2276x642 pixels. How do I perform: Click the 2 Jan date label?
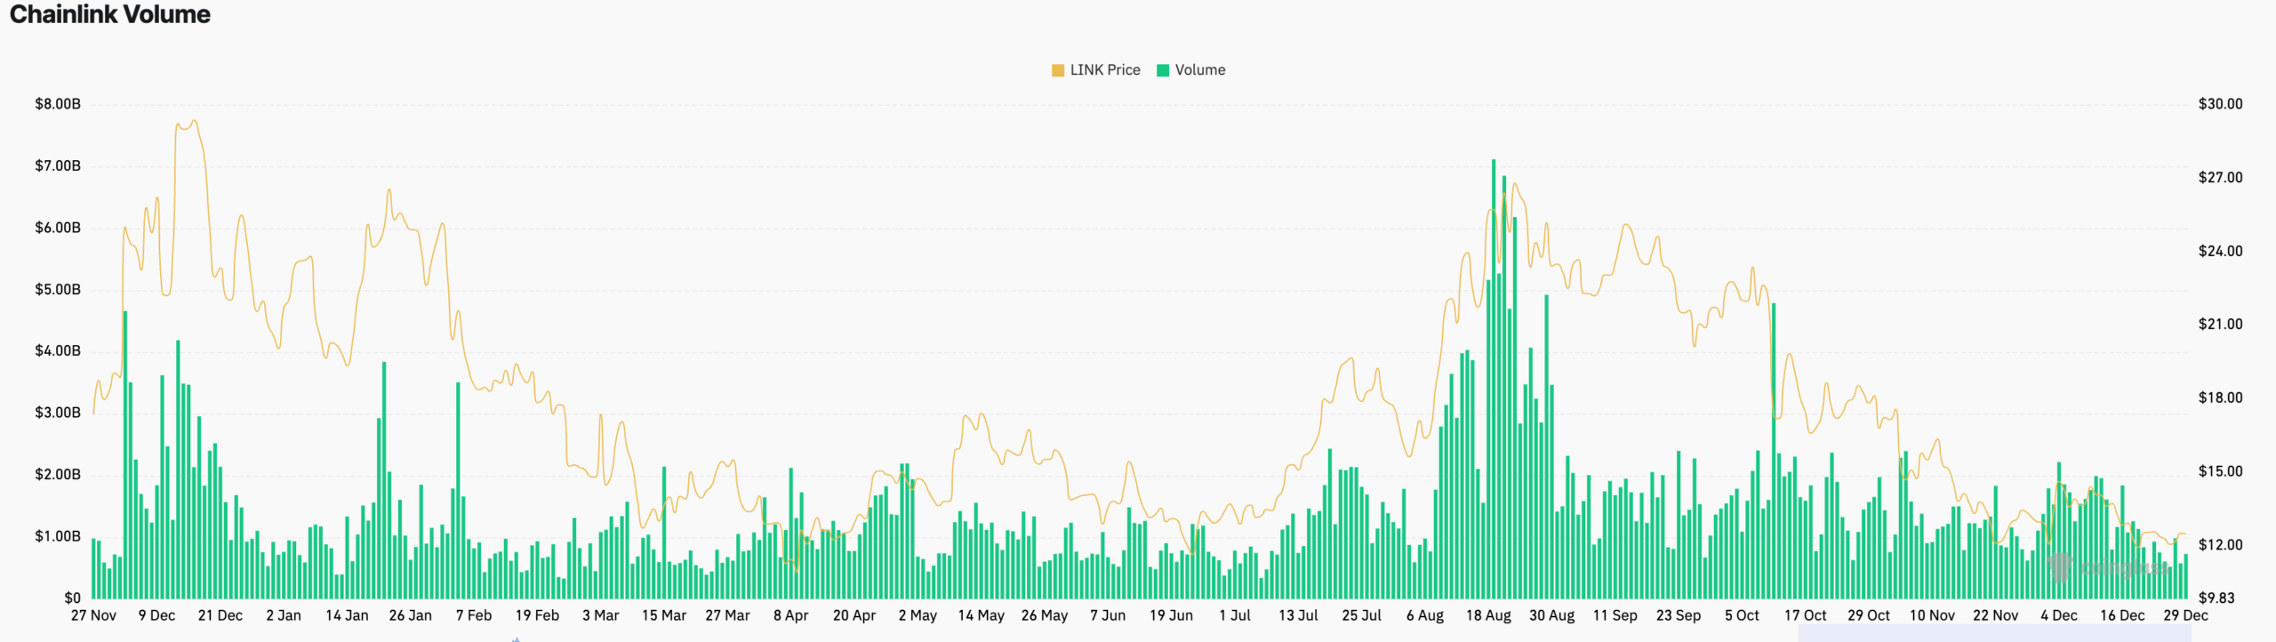click(284, 615)
